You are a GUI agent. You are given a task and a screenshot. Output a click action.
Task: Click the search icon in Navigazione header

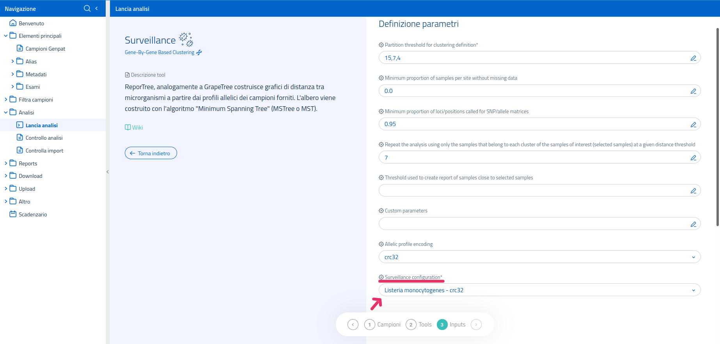pos(87,9)
